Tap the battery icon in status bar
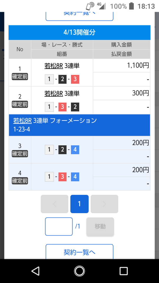Viewport: 159px width, 283px height. tap(132, 6)
